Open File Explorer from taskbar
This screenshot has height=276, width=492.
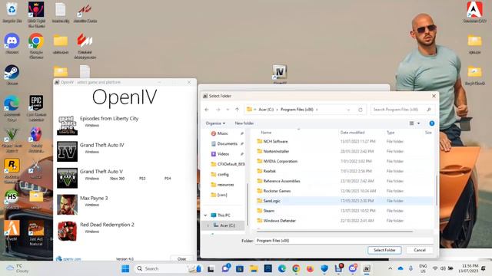pyautogui.click(x=254, y=268)
